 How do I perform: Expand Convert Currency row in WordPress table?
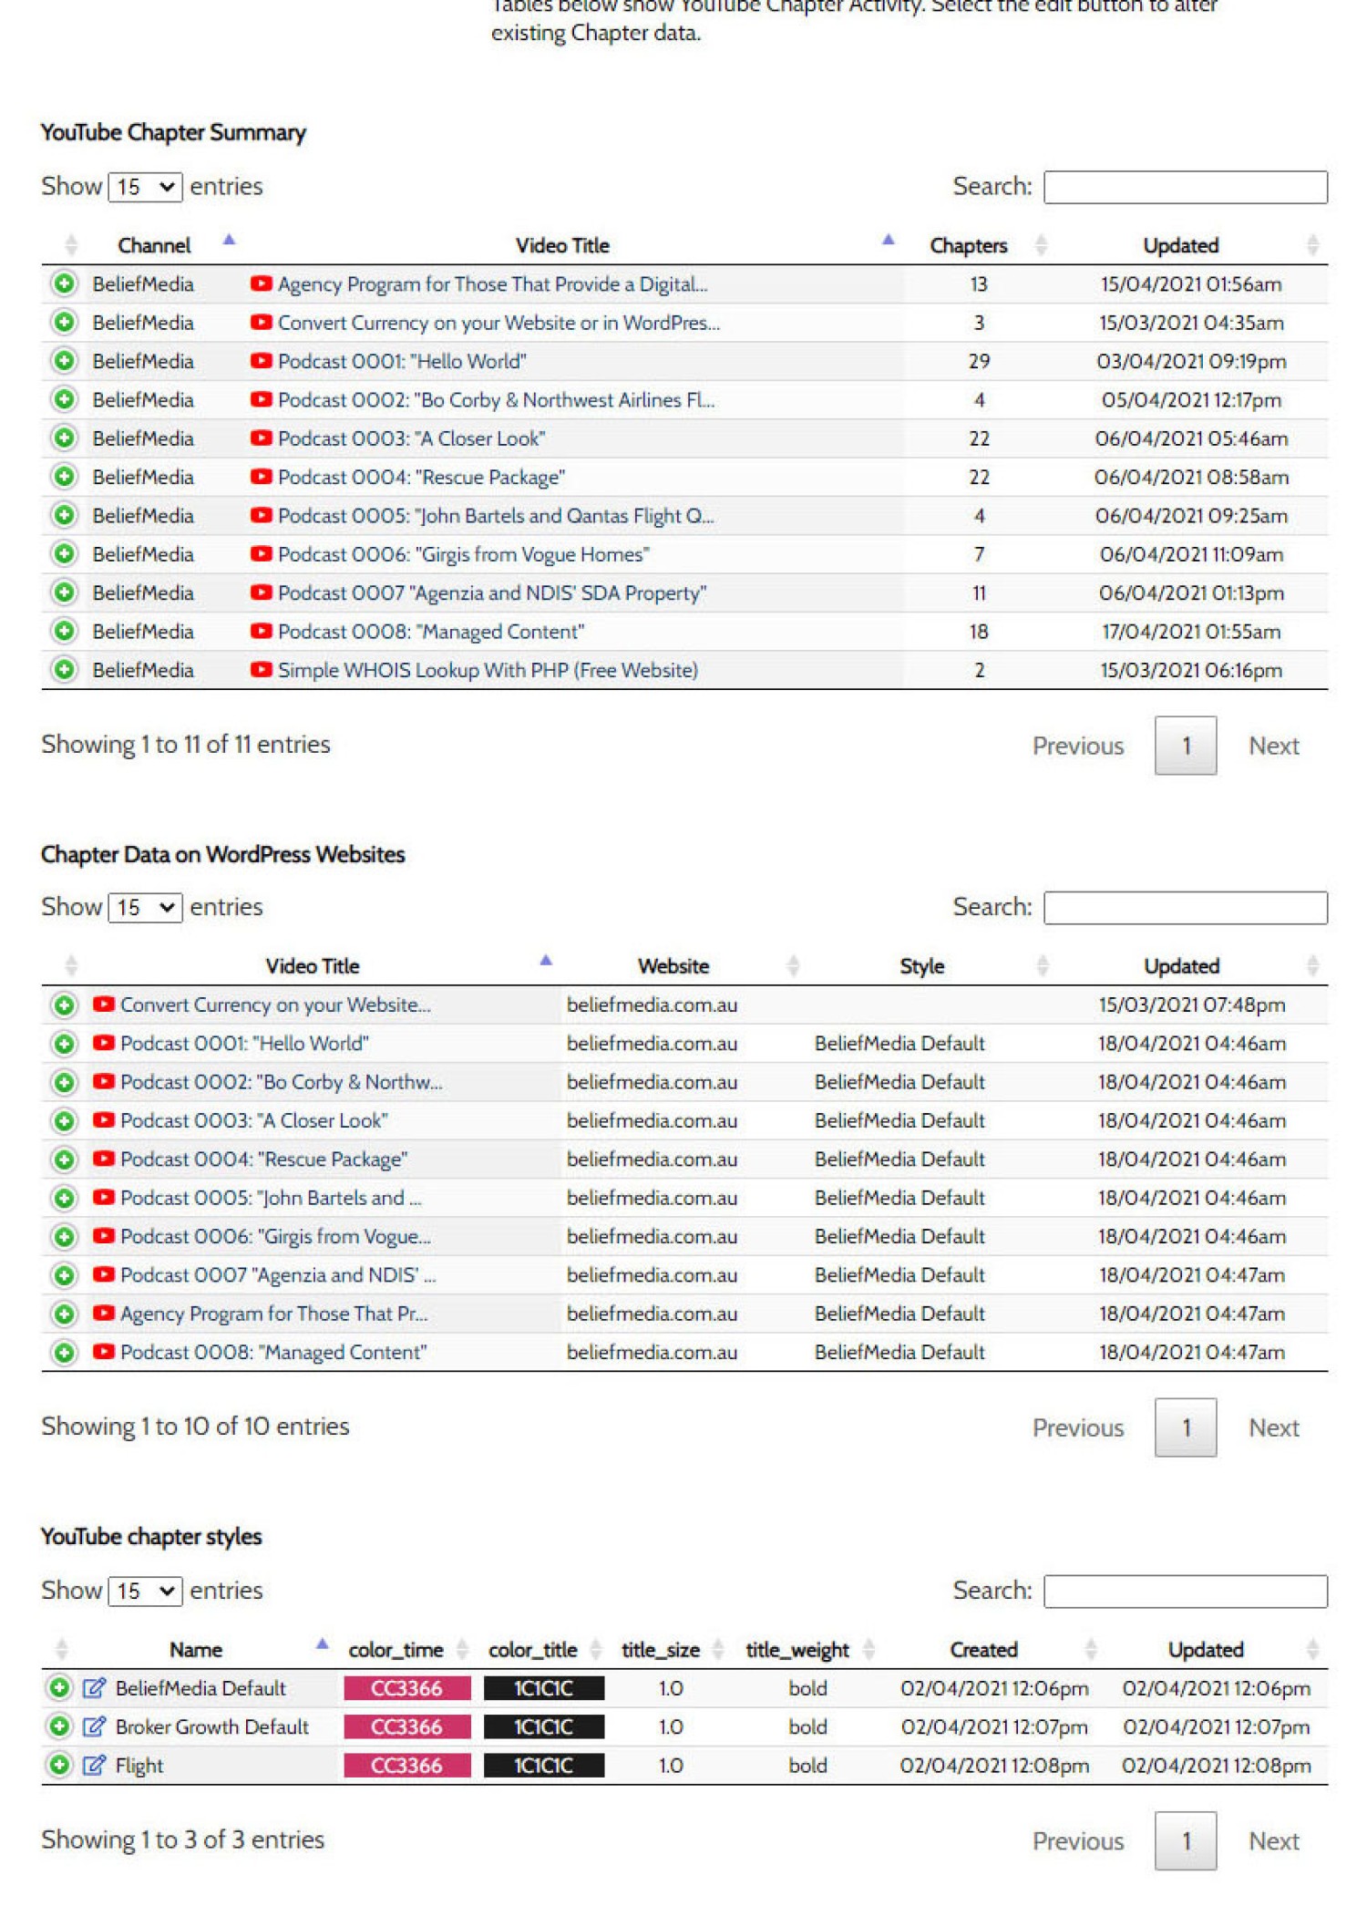coord(64,1005)
